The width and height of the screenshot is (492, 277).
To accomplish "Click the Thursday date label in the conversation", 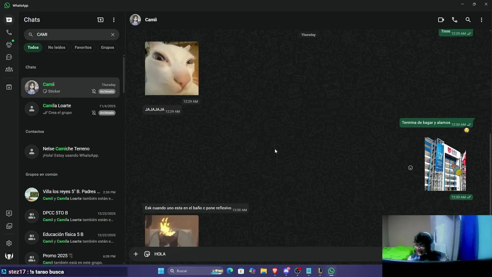I will click(x=308, y=35).
